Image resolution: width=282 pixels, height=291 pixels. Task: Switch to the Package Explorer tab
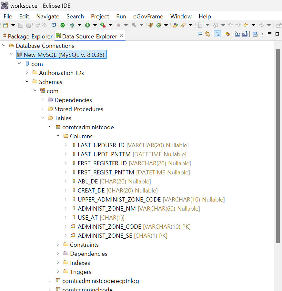[x=27, y=36]
